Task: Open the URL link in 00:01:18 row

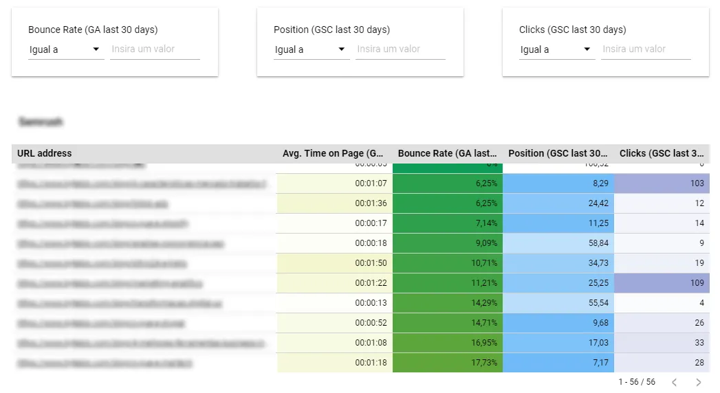Action: point(105,363)
